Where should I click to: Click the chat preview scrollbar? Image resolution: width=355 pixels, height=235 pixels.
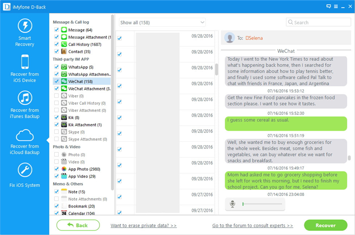tap(349, 158)
